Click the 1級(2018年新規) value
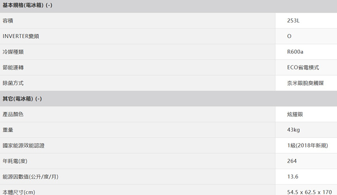 307,145
